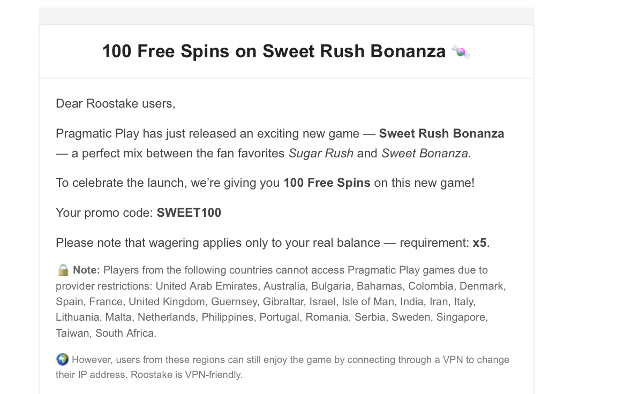Screen dimensions: 617x394
Task: Click the bold 'x5' wagering requirement
Action: click(479, 243)
